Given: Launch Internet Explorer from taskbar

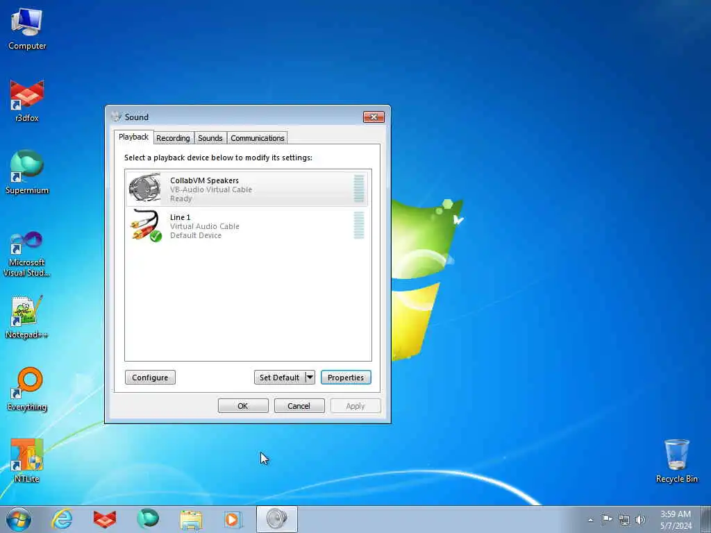Looking at the screenshot, I should tap(62, 519).
